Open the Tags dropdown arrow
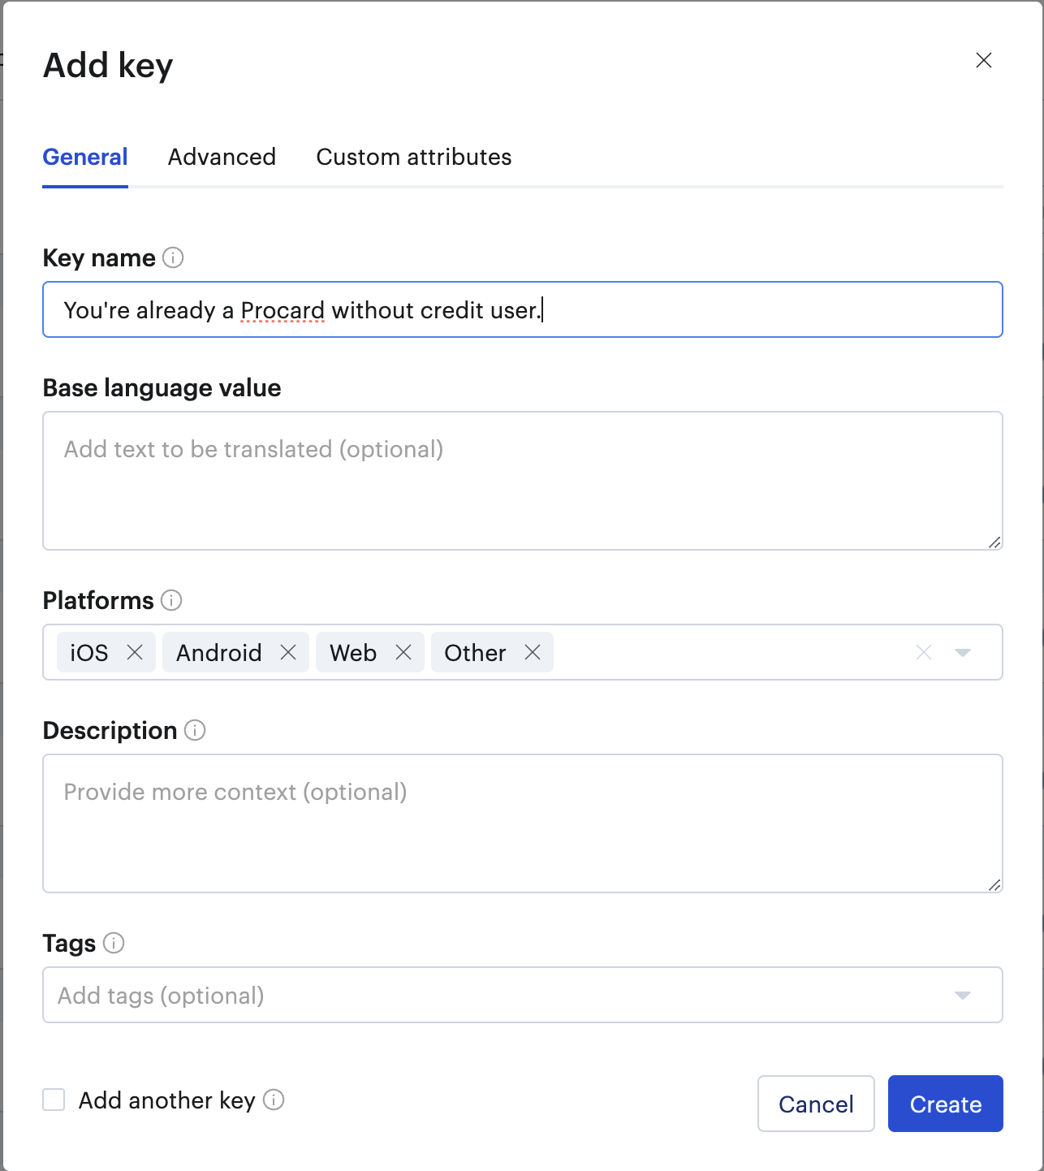 click(963, 995)
